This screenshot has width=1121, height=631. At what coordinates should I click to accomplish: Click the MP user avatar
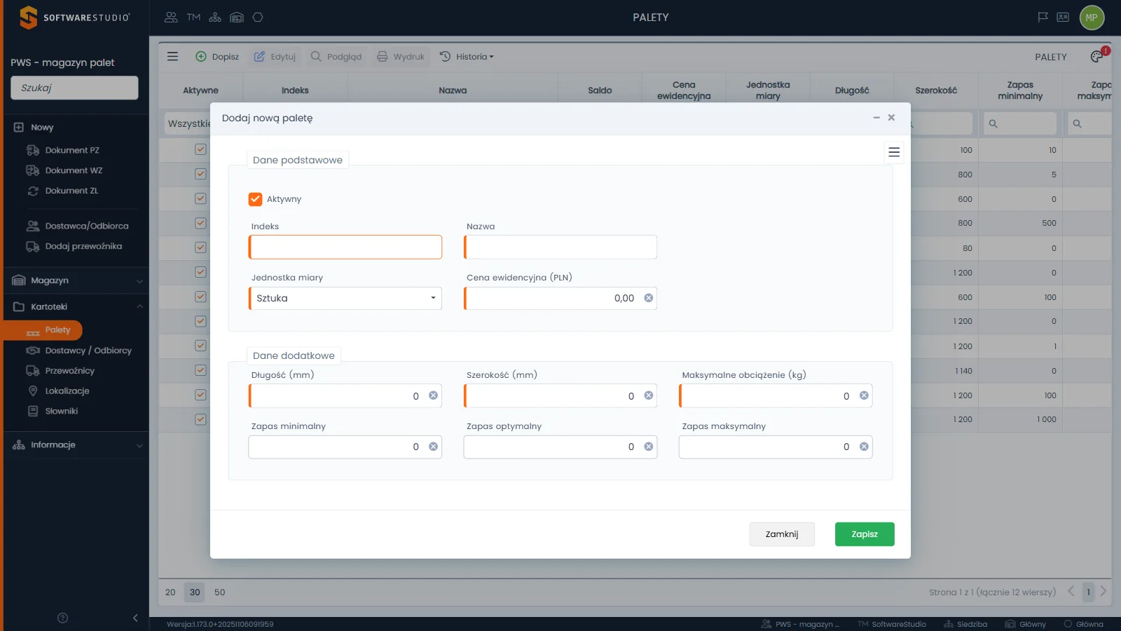click(1092, 18)
